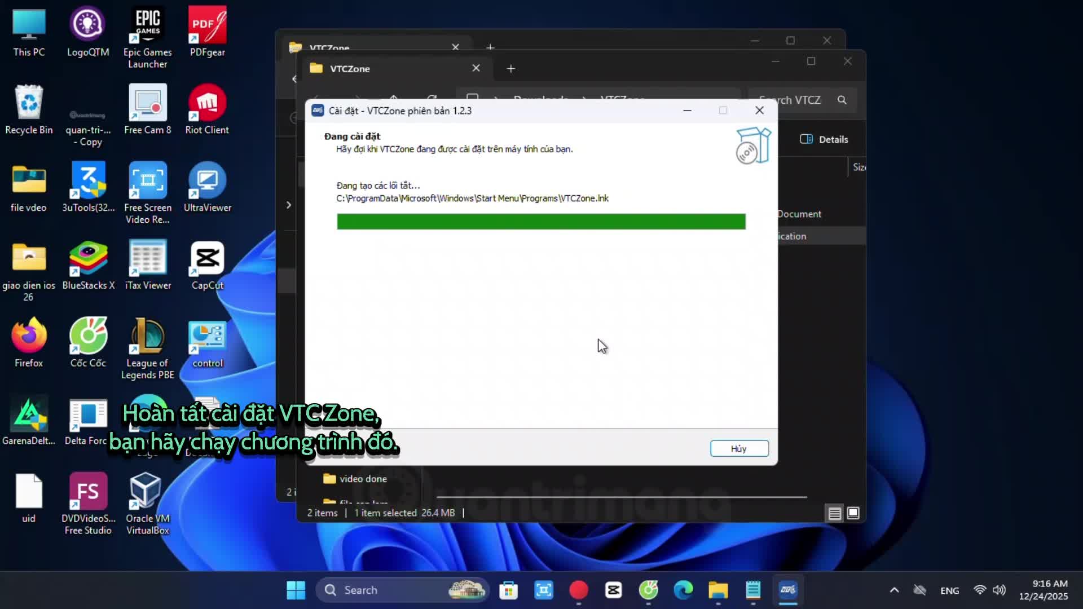Select League of Legends PBE shortcut
1083x609 pixels.
pos(148,348)
